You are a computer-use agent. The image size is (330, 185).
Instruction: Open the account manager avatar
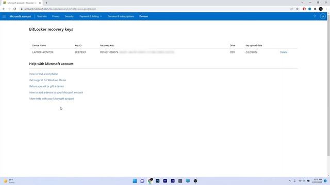(323, 16)
